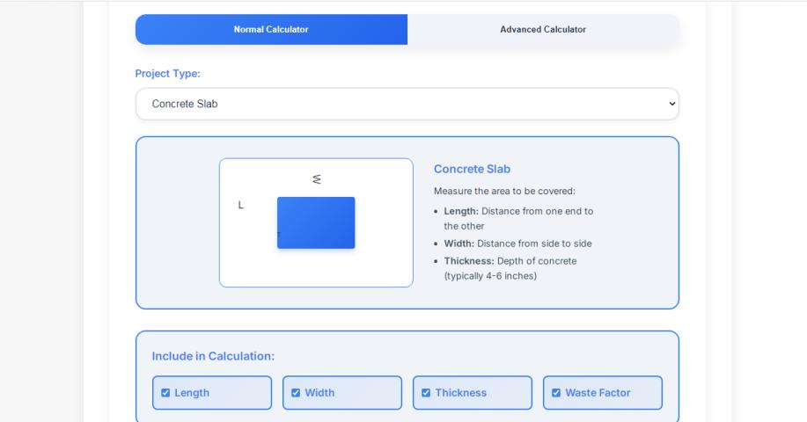Click the chevron arrow of the Project Type select
The height and width of the screenshot is (422, 807).
(x=671, y=104)
